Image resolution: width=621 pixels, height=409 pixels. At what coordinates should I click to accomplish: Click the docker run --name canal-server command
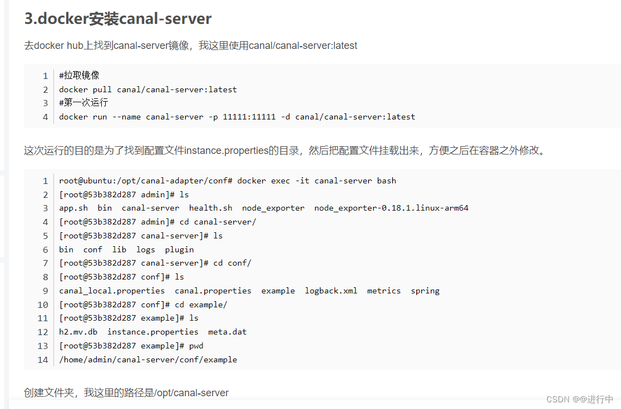point(237,117)
